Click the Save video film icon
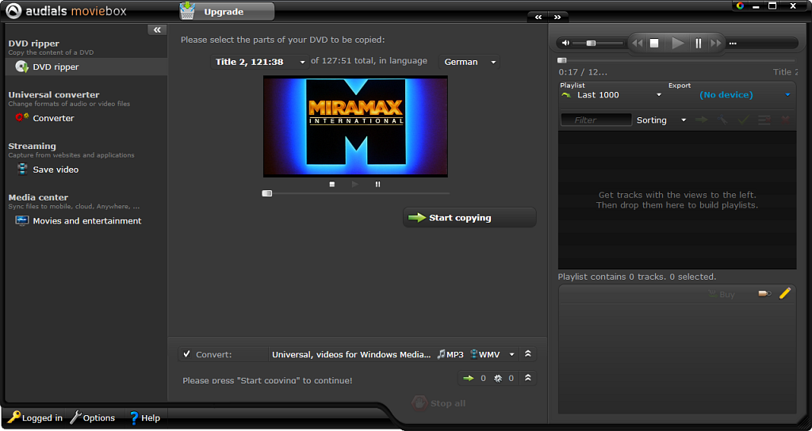Viewport: 812px width, 431px height. click(21, 170)
